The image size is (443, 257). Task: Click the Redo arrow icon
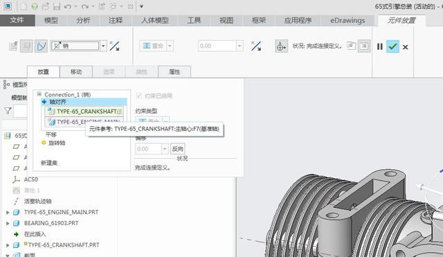[x=84, y=6]
